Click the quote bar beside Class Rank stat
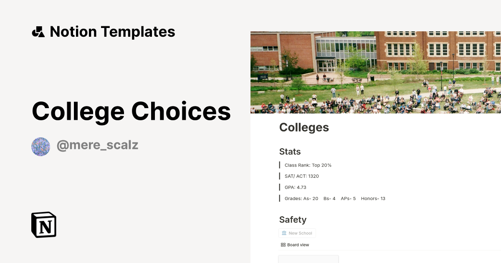 click(280, 165)
